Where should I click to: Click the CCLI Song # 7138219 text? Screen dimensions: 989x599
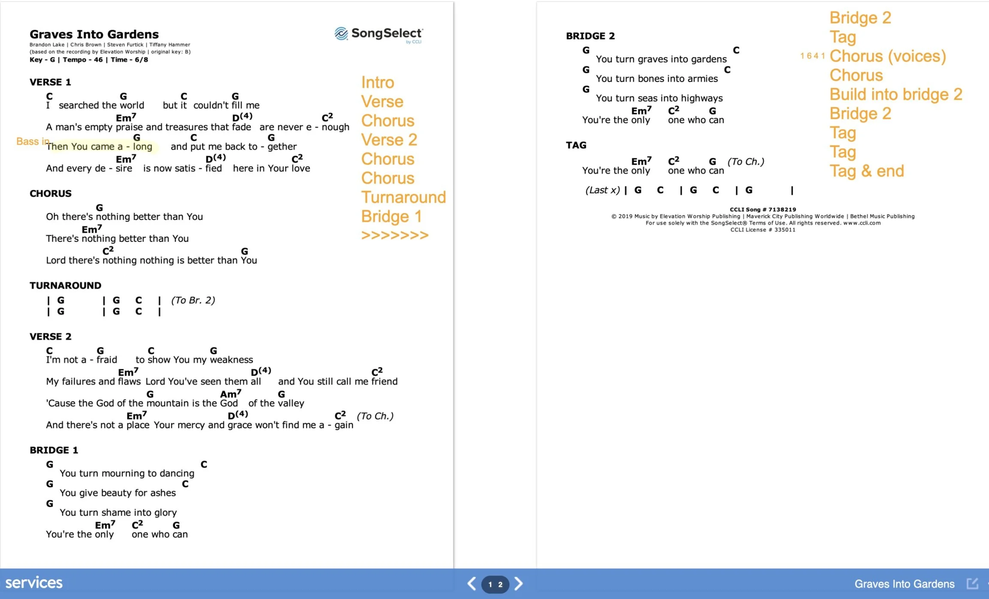[763, 209]
